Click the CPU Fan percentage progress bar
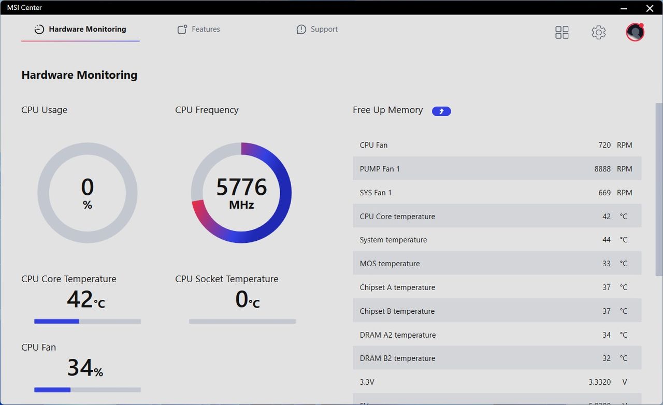 (x=88, y=390)
